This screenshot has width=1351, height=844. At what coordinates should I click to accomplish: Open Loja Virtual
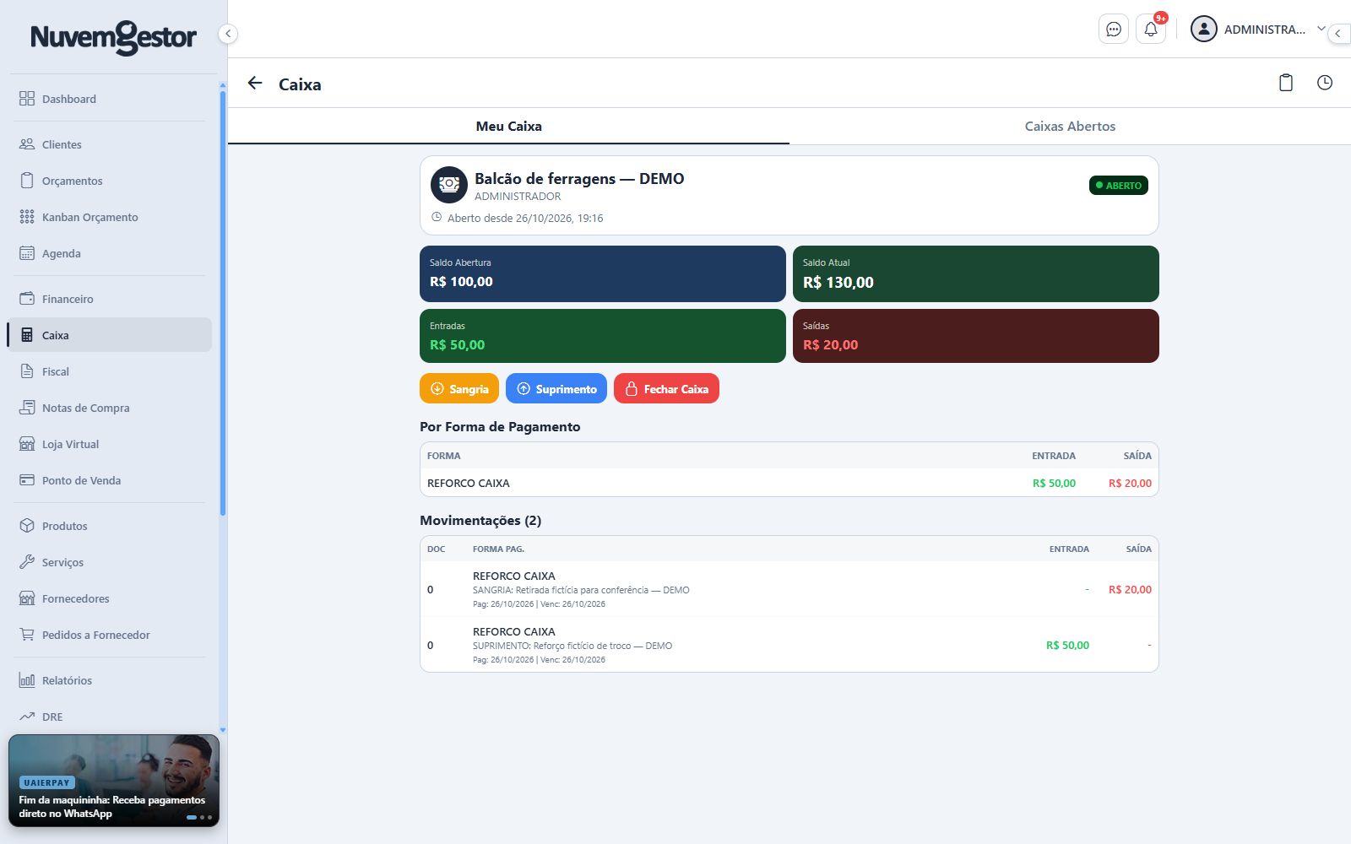point(110,444)
